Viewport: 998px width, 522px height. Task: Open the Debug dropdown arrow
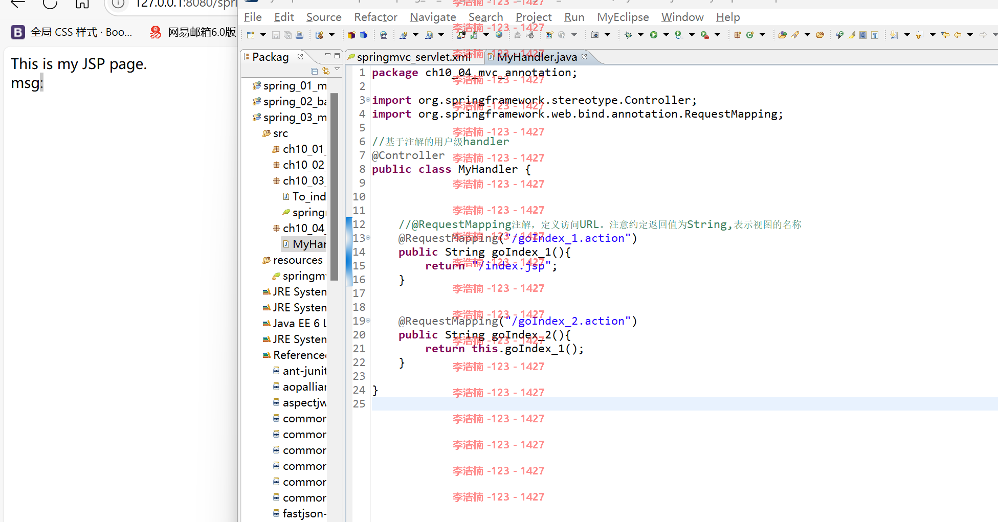640,35
